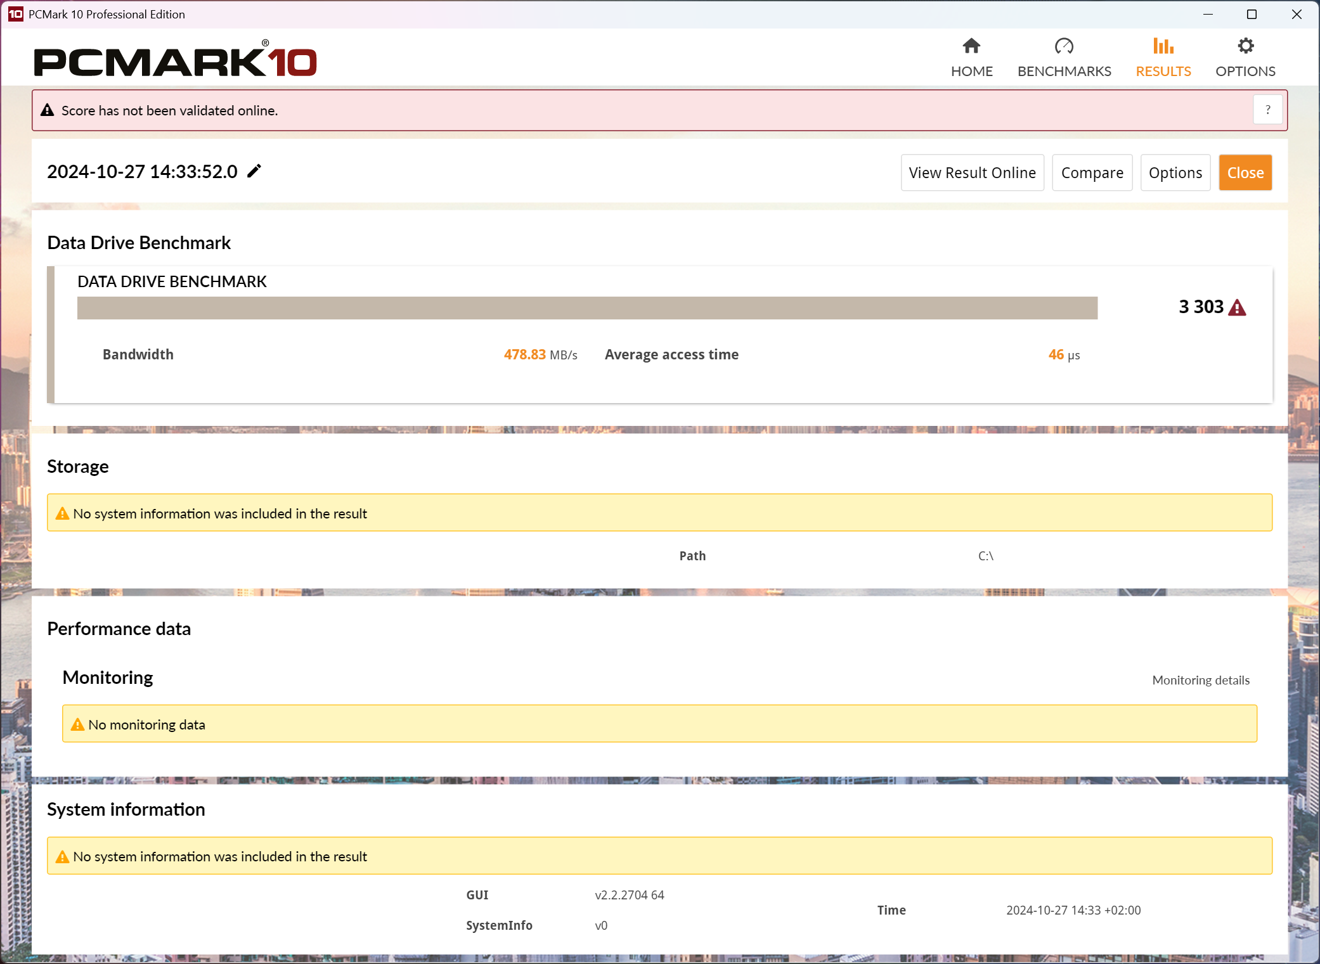The width and height of the screenshot is (1320, 964).
Task: Open Benchmarks via gauge icon
Action: [x=1064, y=46]
